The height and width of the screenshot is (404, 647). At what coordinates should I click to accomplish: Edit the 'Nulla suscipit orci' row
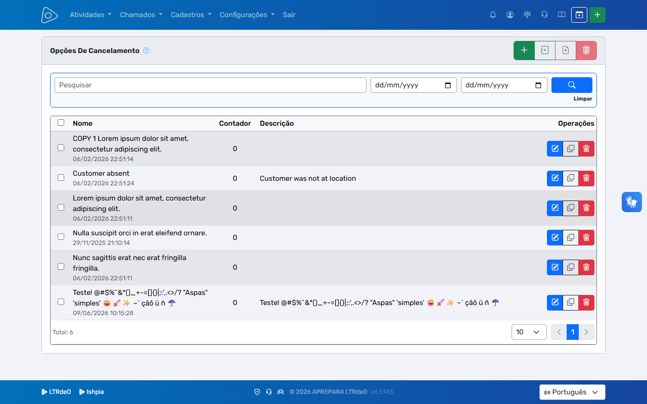pos(555,237)
